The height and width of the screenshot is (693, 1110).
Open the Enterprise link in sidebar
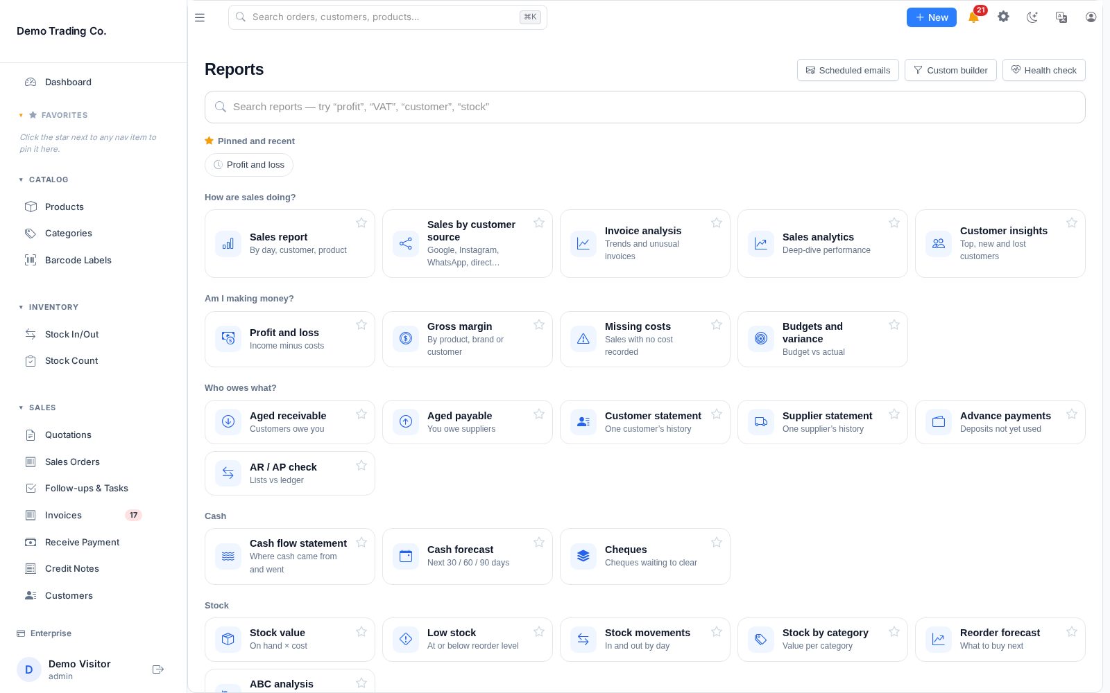pos(44,633)
